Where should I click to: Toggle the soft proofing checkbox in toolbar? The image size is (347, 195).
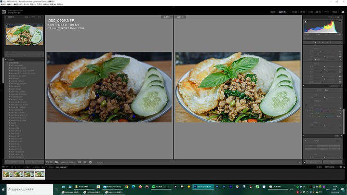(95, 162)
